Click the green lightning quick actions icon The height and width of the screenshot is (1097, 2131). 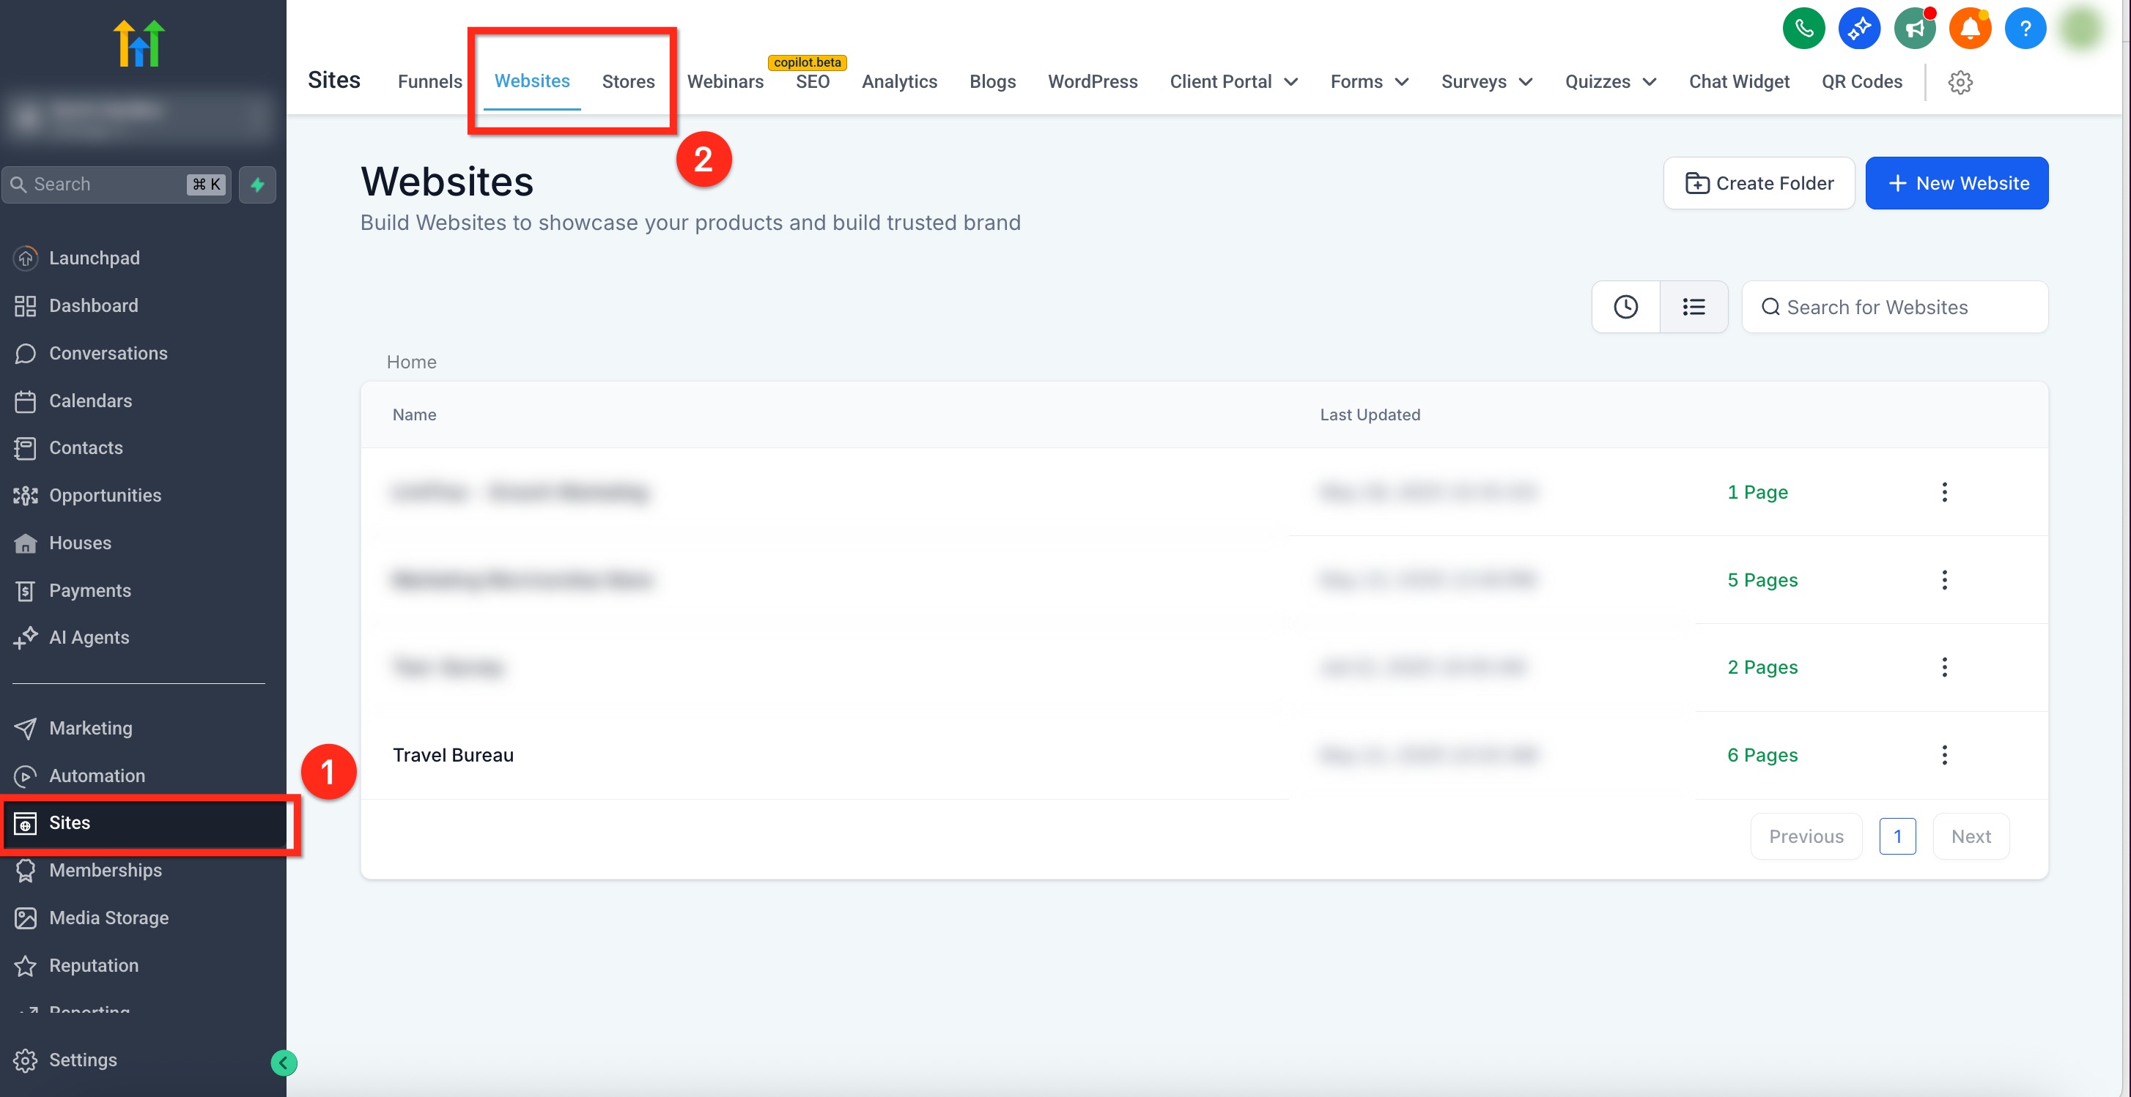[x=257, y=185]
